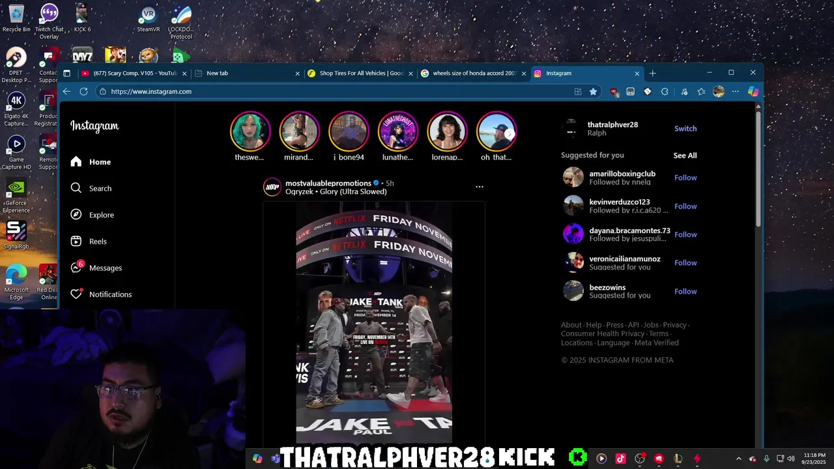
Task: Close the Instagram tab
Action: click(x=637, y=74)
